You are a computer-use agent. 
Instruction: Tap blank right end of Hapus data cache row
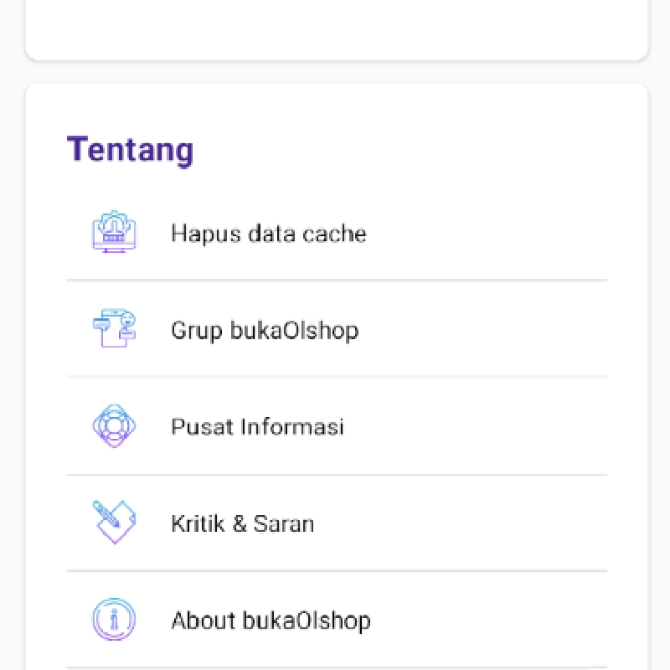(487, 233)
